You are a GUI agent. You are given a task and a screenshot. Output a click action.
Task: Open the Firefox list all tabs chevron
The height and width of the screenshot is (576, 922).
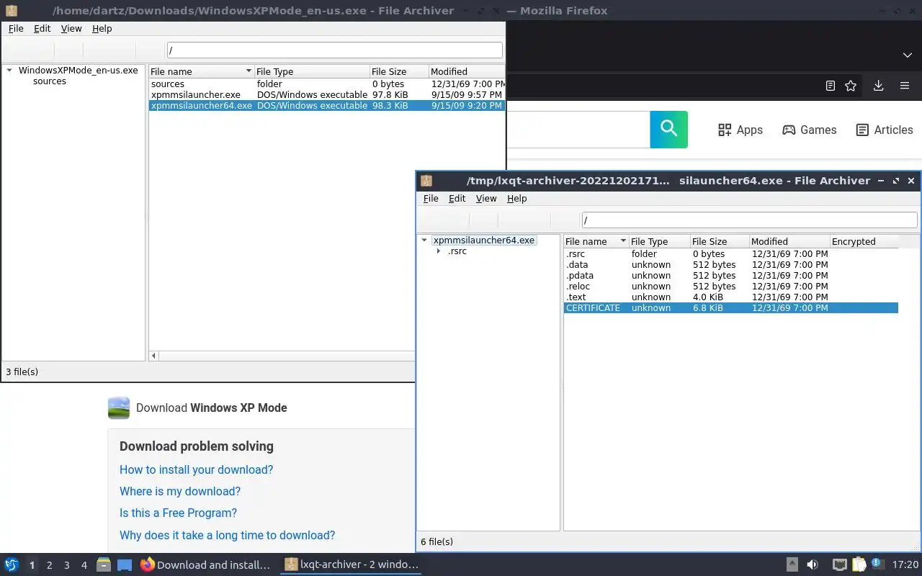click(x=908, y=55)
